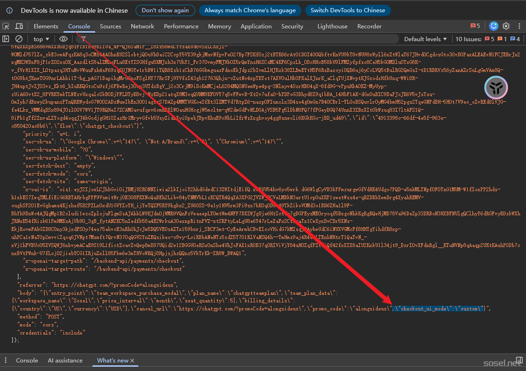526x371 pixels.
Task: Open the blue AI assistance icon in toolbar
Action: (x=493, y=26)
